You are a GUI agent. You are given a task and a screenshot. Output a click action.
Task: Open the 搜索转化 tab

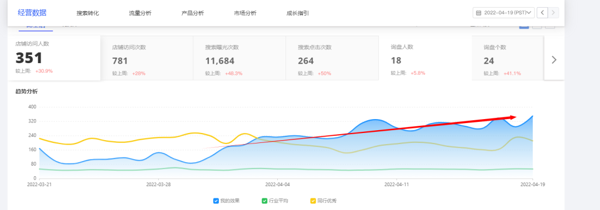coord(88,13)
